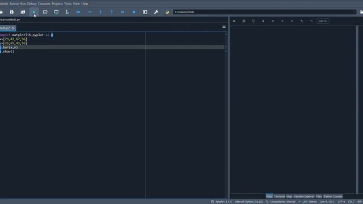Run current cell and advance to next
363x204 pixels.
pyautogui.click(x=56, y=12)
